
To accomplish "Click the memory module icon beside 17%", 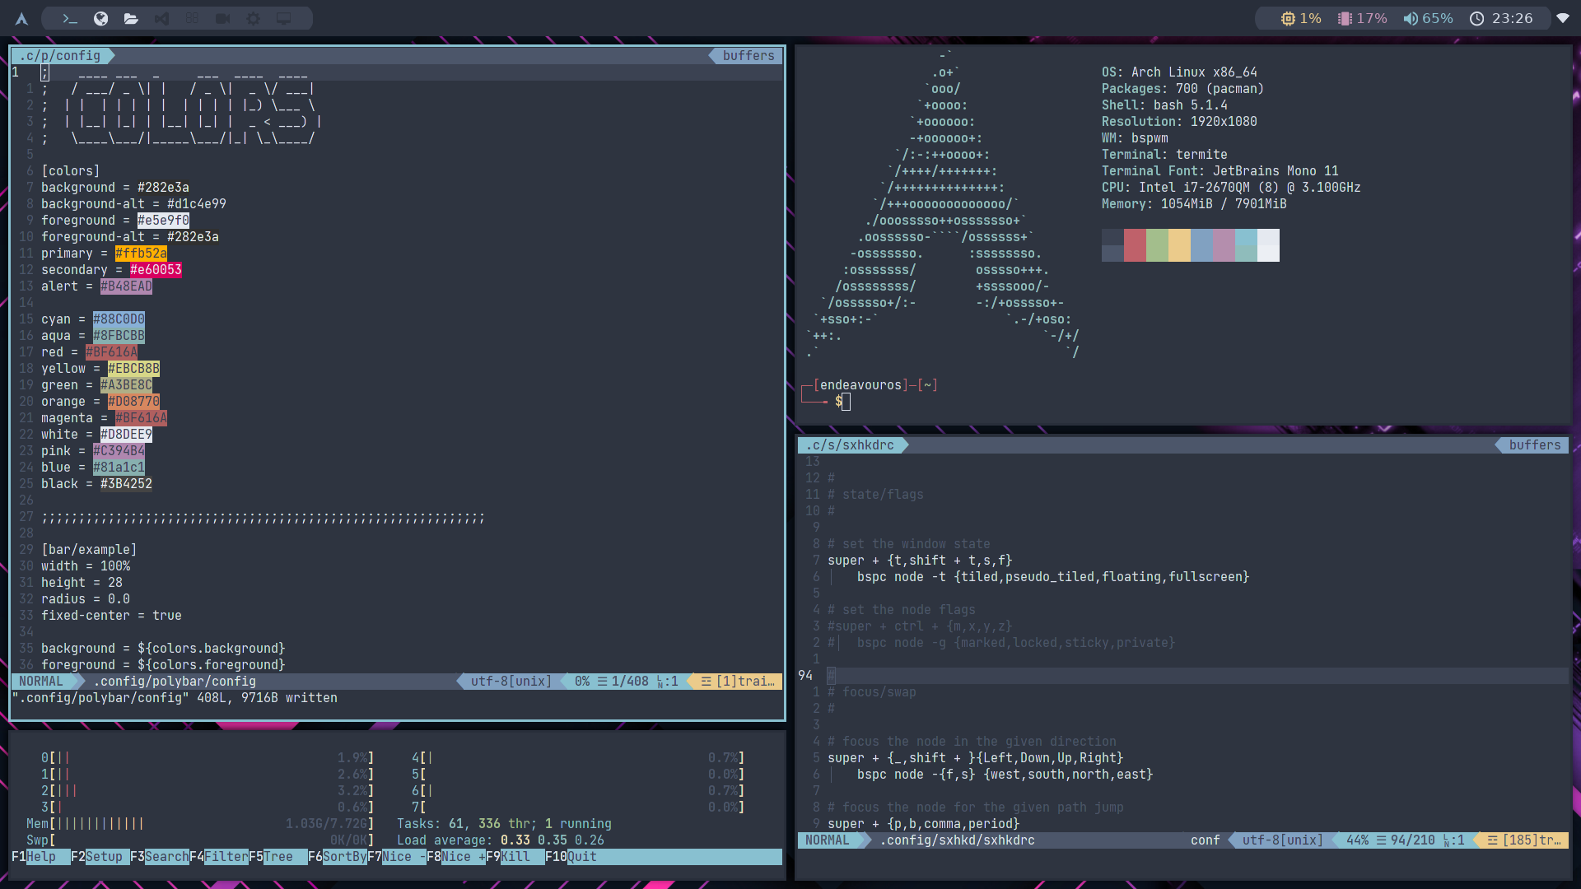I will pyautogui.click(x=1345, y=18).
